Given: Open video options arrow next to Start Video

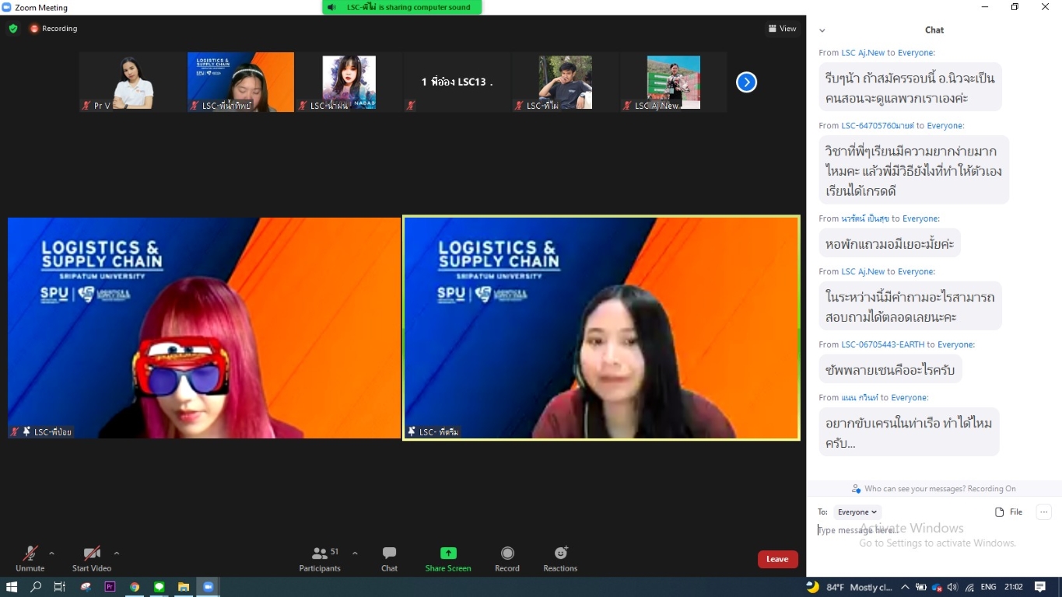Looking at the screenshot, I should (117, 553).
